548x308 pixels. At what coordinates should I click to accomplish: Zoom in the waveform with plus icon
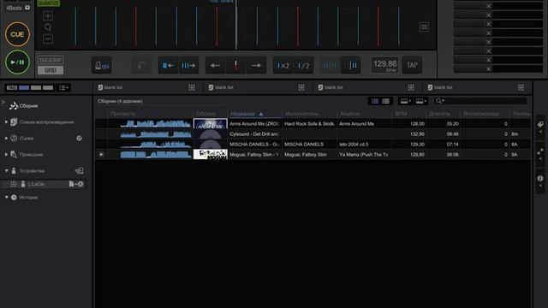pyautogui.click(x=48, y=15)
